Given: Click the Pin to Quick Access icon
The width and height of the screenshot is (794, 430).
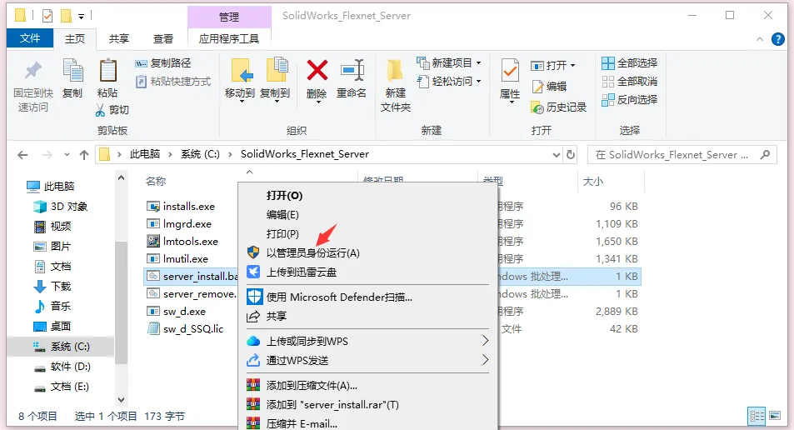Looking at the screenshot, I should click(33, 70).
